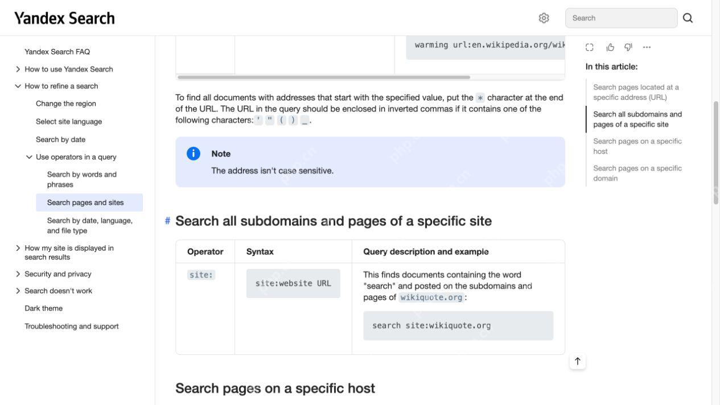Image resolution: width=720 pixels, height=405 pixels.
Task: Open Troubleshooting and support
Action: (72, 327)
